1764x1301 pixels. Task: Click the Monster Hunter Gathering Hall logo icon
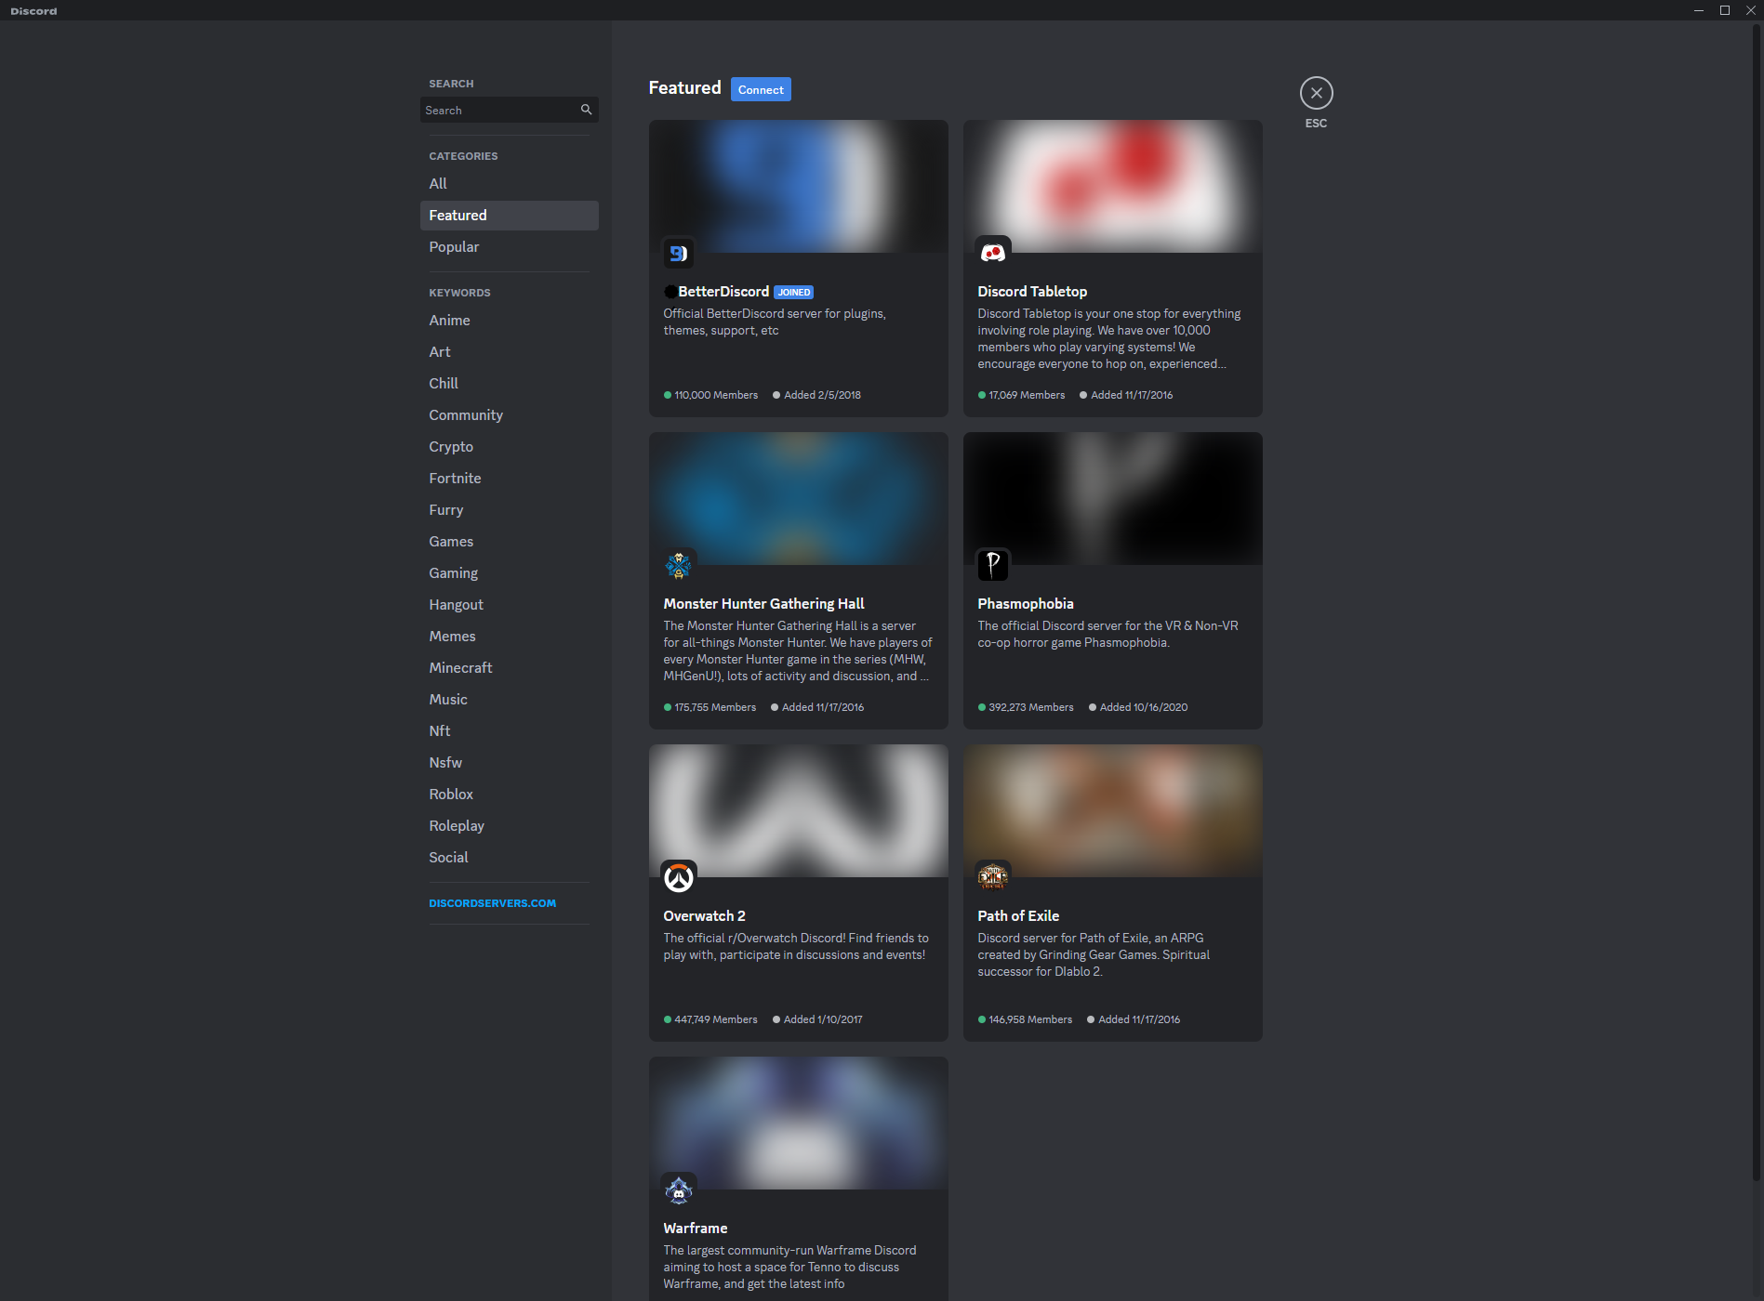click(679, 565)
